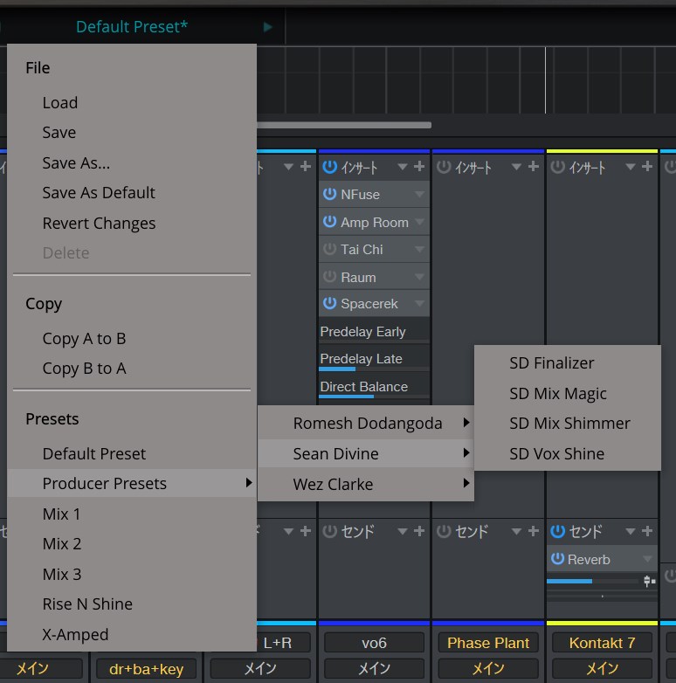Viewport: 676px width, 683px height.
Task: Enable the Tai Chi insert plugin
Action: click(329, 249)
